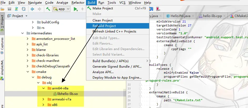Open the 1: Project tool window tab
248x108 pixels.
click(x=2, y=23)
